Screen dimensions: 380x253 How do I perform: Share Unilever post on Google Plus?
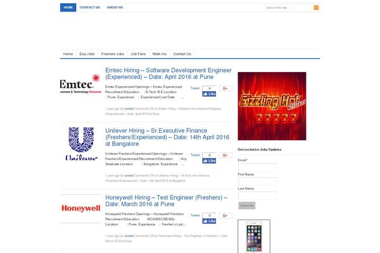(x=225, y=155)
